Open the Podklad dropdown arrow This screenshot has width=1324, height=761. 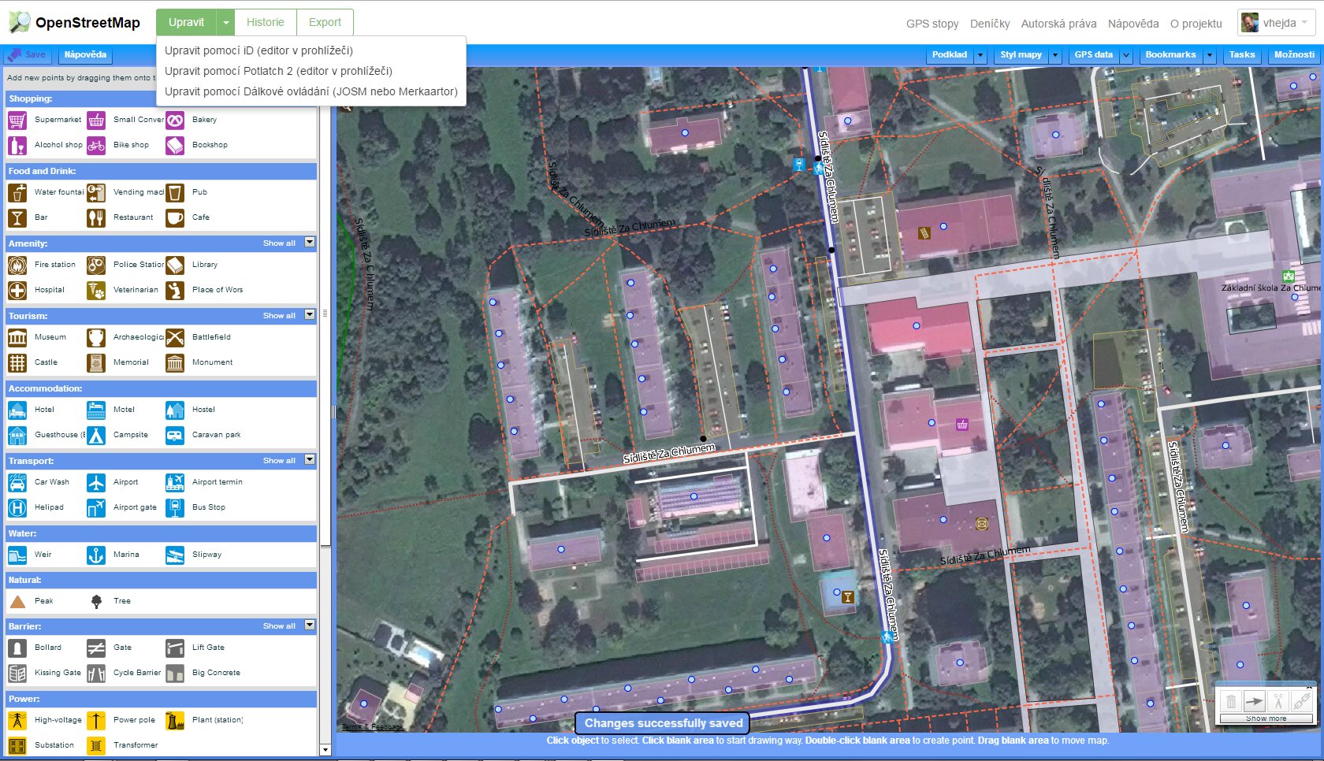click(980, 55)
